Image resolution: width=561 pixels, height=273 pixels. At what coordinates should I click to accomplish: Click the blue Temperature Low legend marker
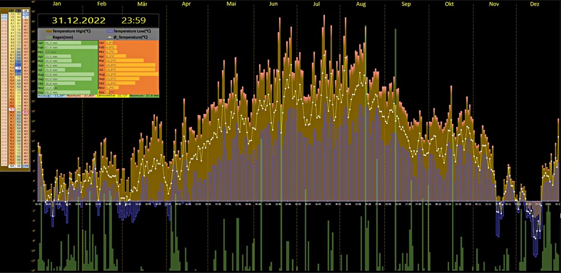[110, 31]
